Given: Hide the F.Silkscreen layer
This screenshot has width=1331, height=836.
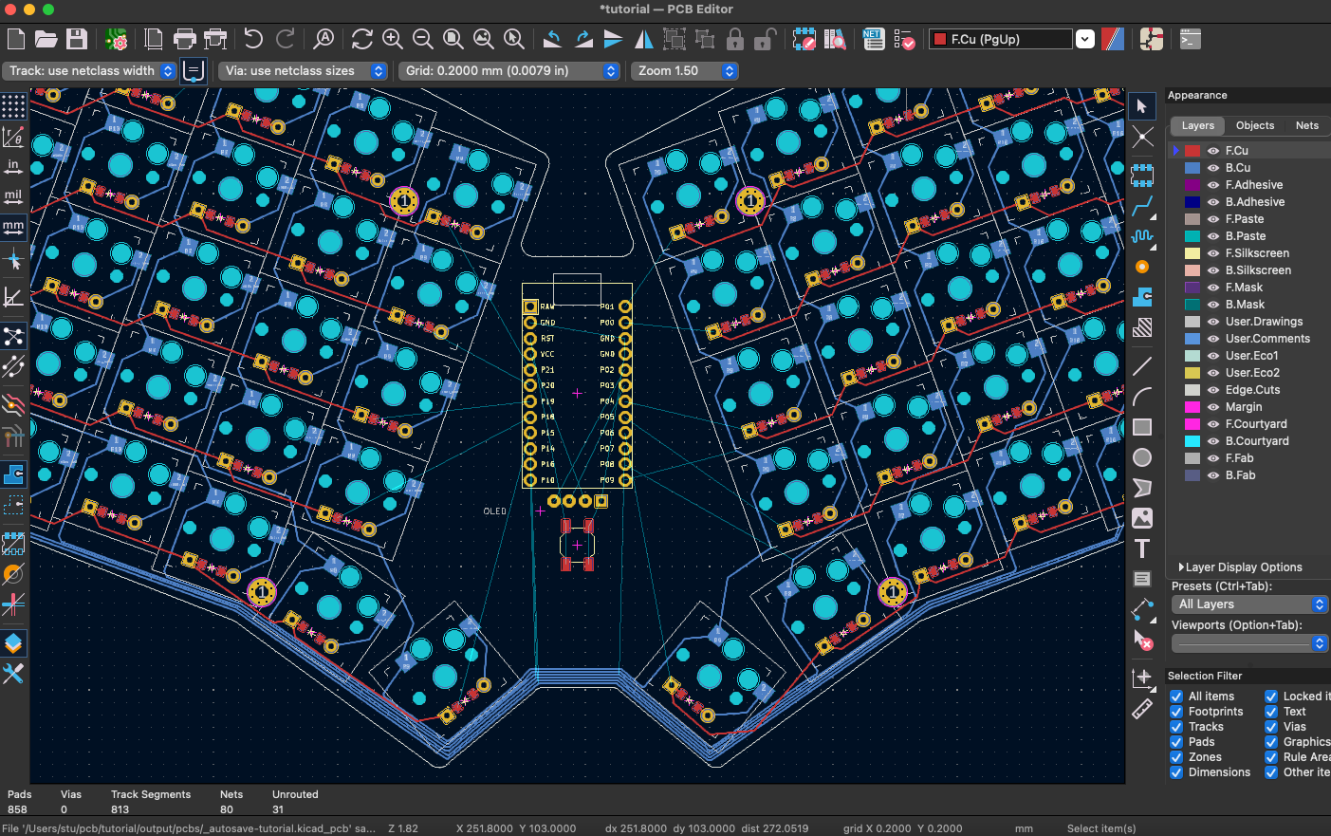Looking at the screenshot, I should (x=1213, y=252).
